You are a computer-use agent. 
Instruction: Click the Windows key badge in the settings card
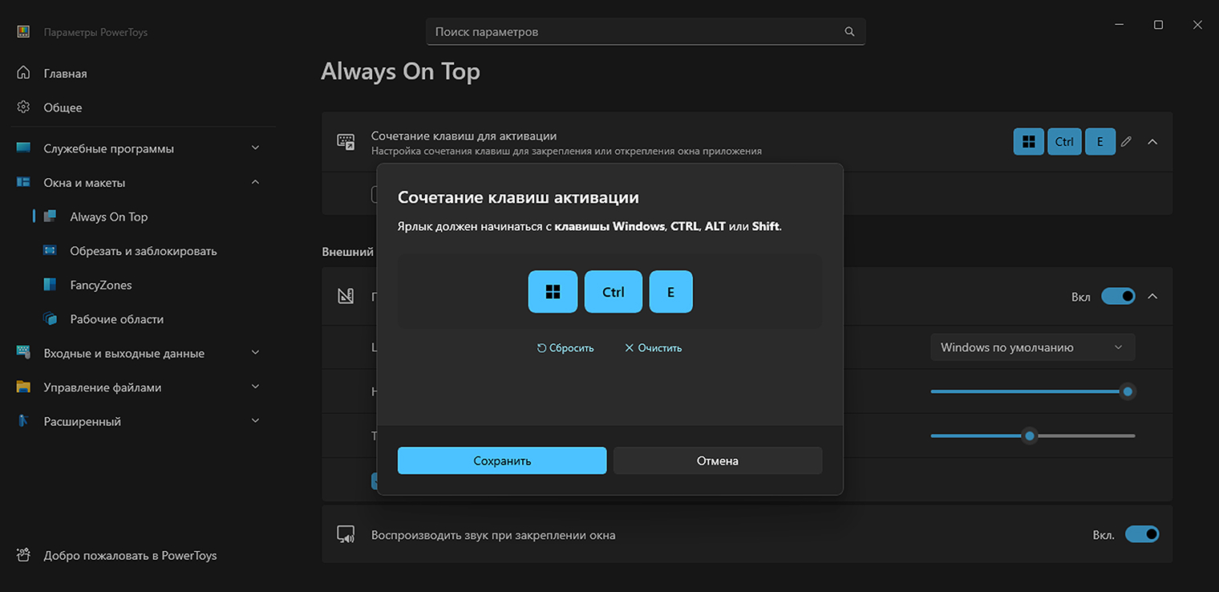click(1028, 142)
